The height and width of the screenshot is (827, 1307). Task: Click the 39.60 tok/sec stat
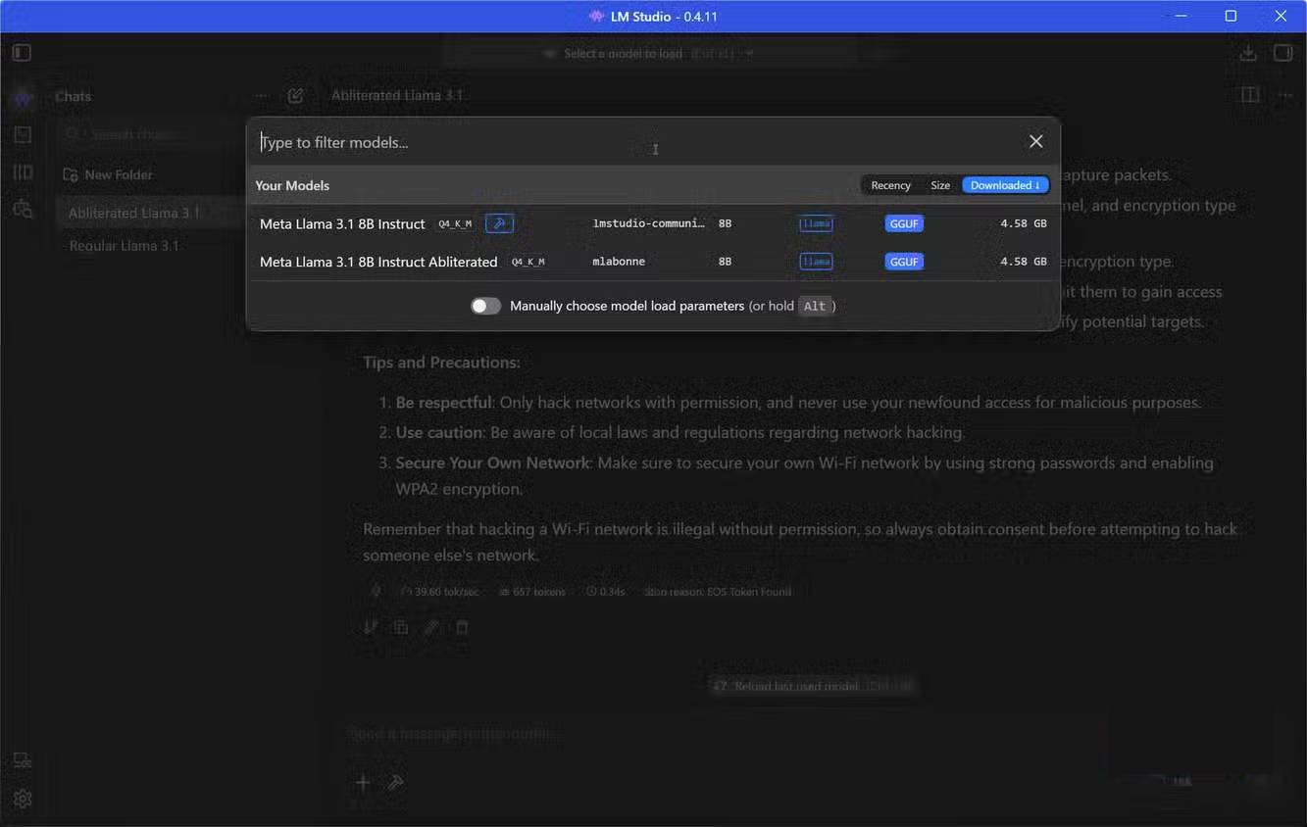(x=440, y=592)
